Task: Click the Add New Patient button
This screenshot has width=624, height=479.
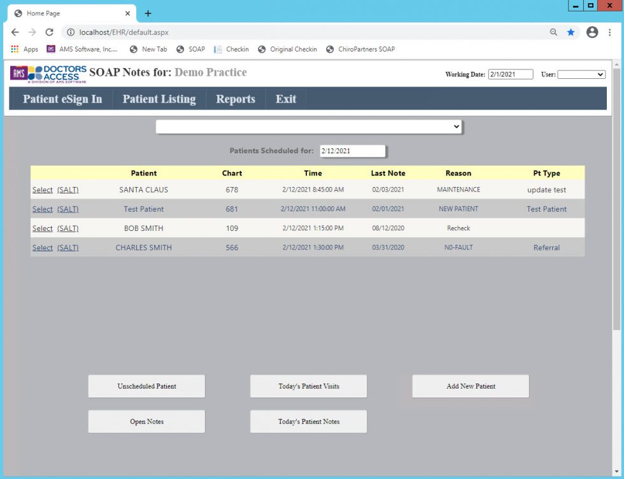Action: coord(470,385)
